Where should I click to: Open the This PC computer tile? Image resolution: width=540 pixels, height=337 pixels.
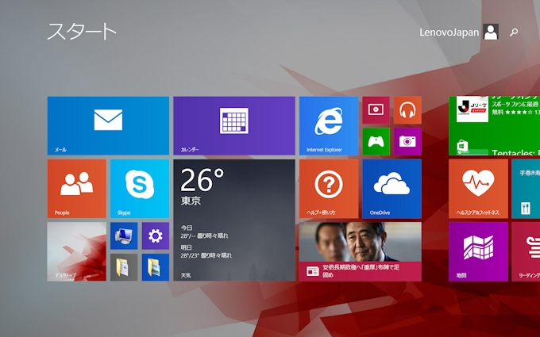click(x=124, y=236)
